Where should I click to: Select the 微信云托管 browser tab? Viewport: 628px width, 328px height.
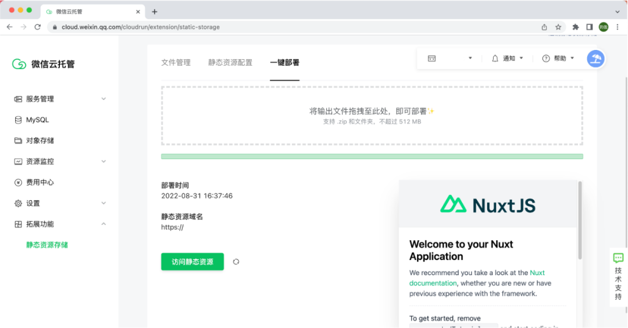[92, 12]
